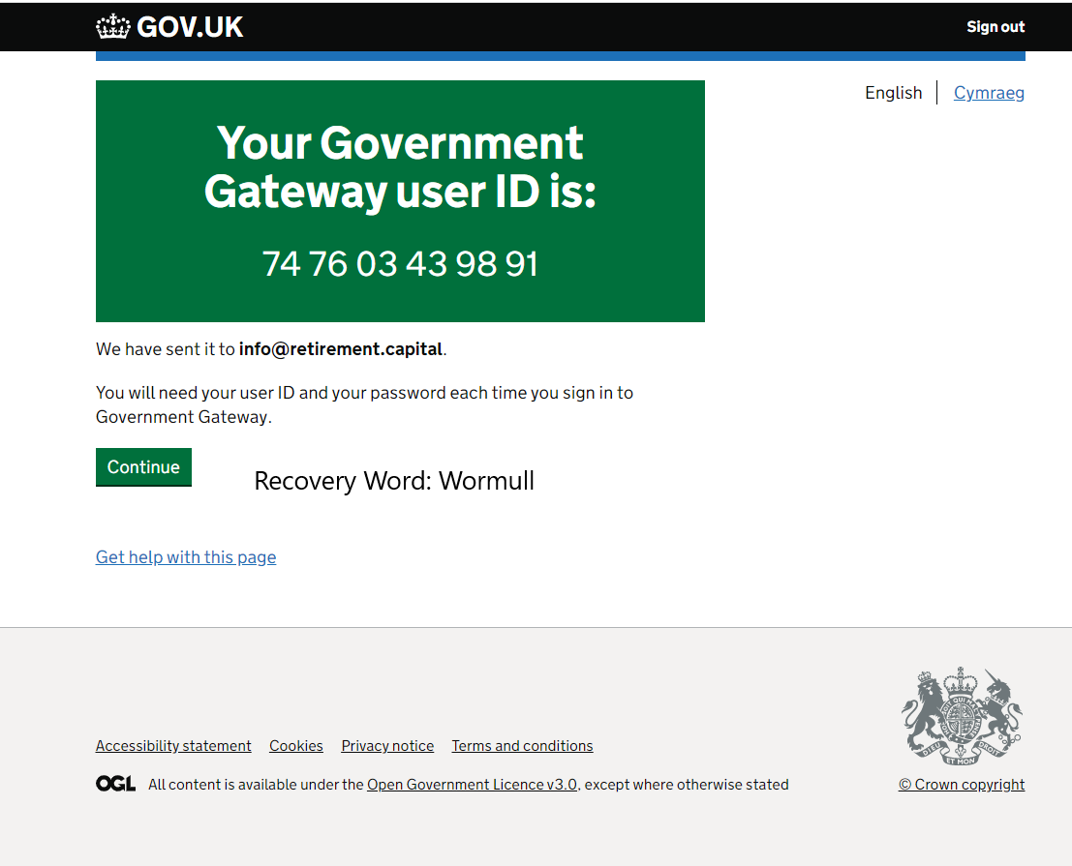View the Privacy notice
Viewport: 1072px width, 866px height.
pos(387,746)
